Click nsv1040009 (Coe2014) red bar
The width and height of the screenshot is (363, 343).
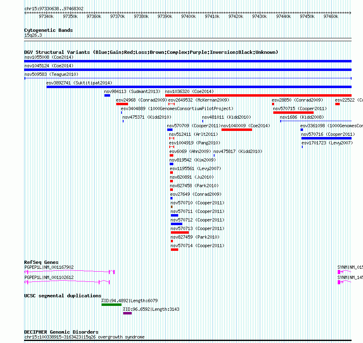(237, 130)
